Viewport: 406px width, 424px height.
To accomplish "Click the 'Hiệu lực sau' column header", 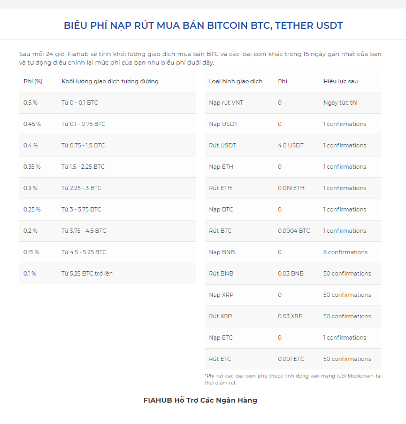I will (340, 81).
